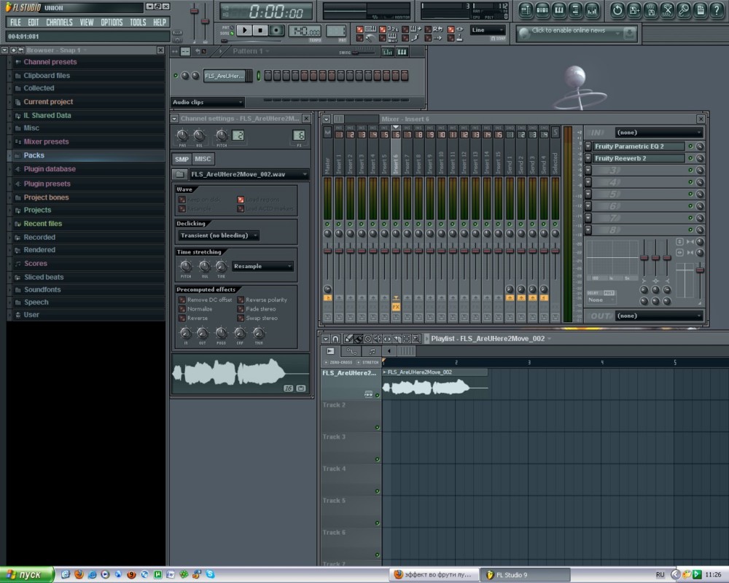This screenshot has width=729, height=583.
Task: Open the sample file name dropdown
Action: tap(249, 174)
